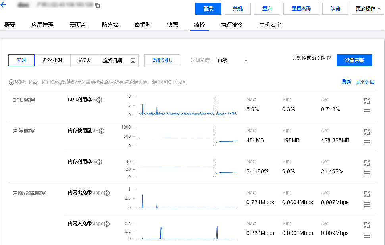The height and width of the screenshot is (245, 385).
Task: Switch to the 防火墙 tab
Action: pyautogui.click(x=110, y=25)
